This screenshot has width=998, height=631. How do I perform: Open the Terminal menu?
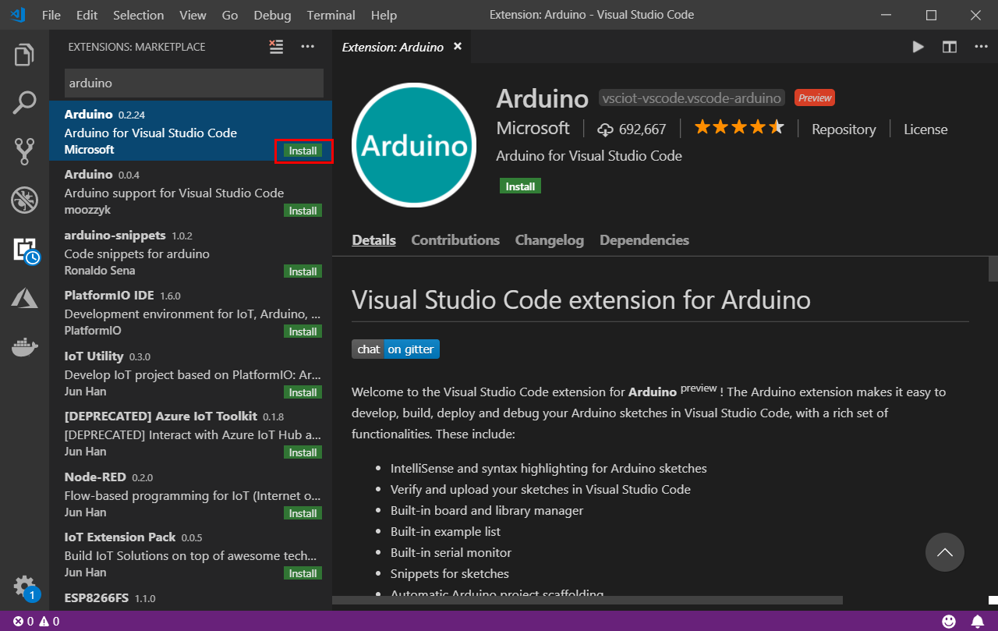(x=331, y=15)
